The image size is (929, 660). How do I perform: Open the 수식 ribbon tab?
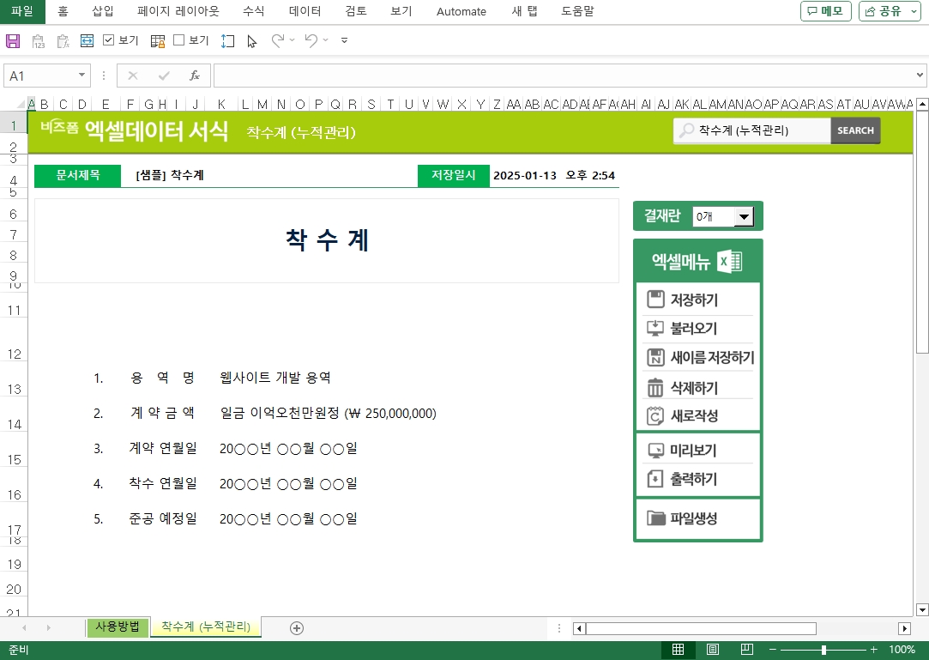(x=254, y=11)
